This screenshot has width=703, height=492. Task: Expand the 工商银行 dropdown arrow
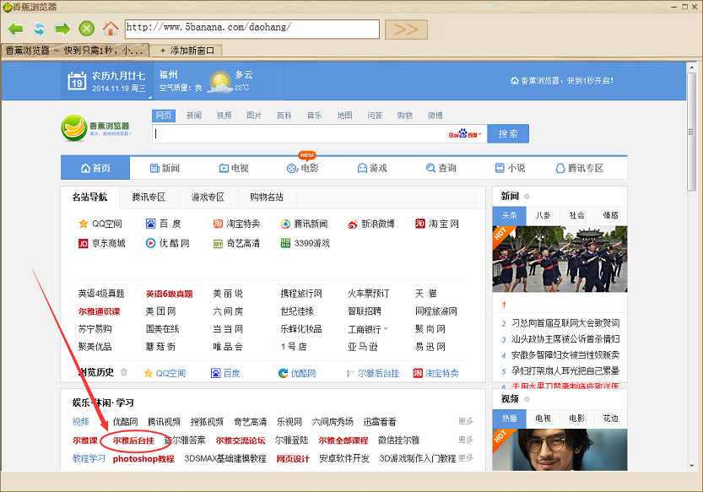pyautogui.click(x=385, y=330)
